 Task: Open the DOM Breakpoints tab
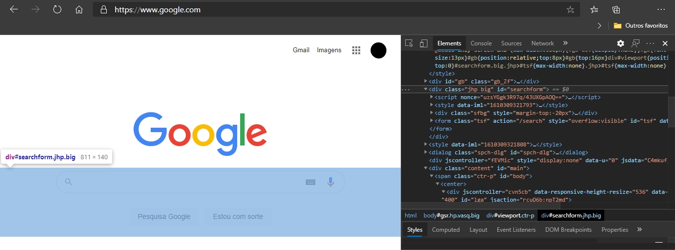pos(568,230)
